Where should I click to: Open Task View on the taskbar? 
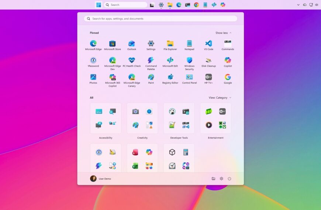coord(152,5)
